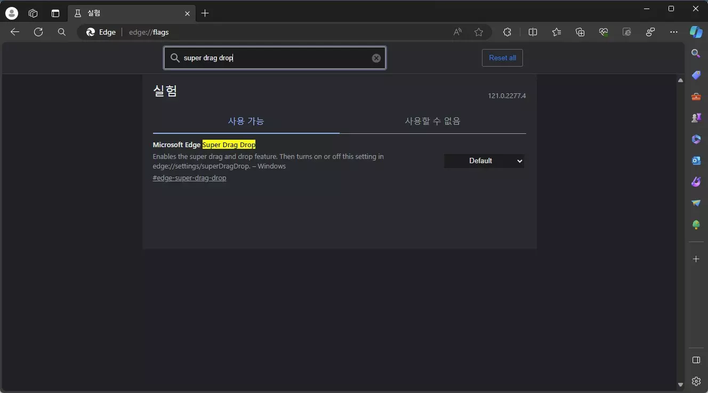
Task: Add this page to favorites
Action: [478, 32]
